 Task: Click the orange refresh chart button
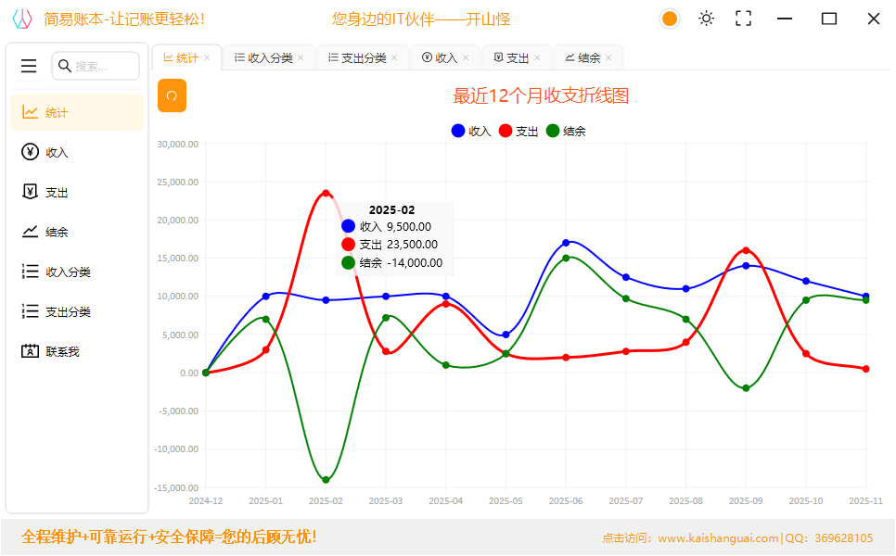click(x=172, y=95)
